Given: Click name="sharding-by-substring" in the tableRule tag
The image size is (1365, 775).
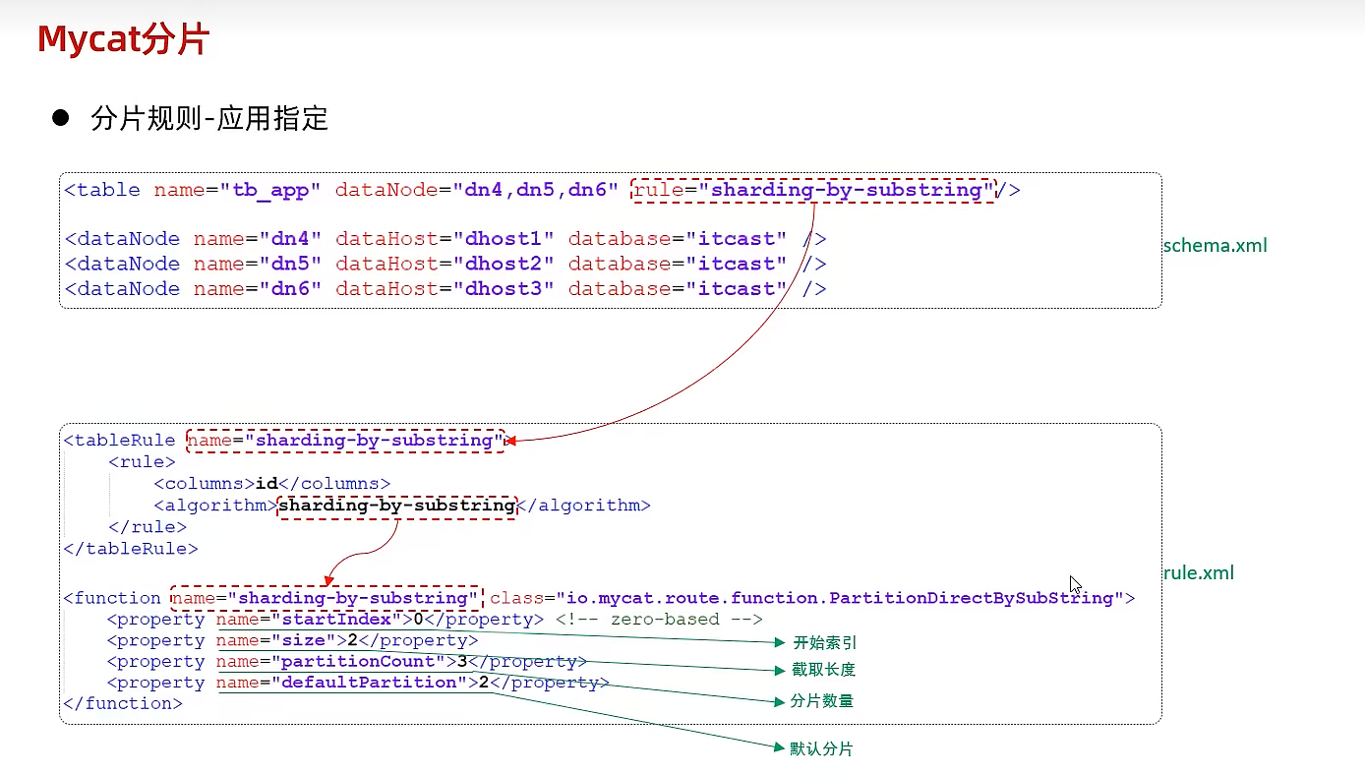Looking at the screenshot, I should (345, 441).
